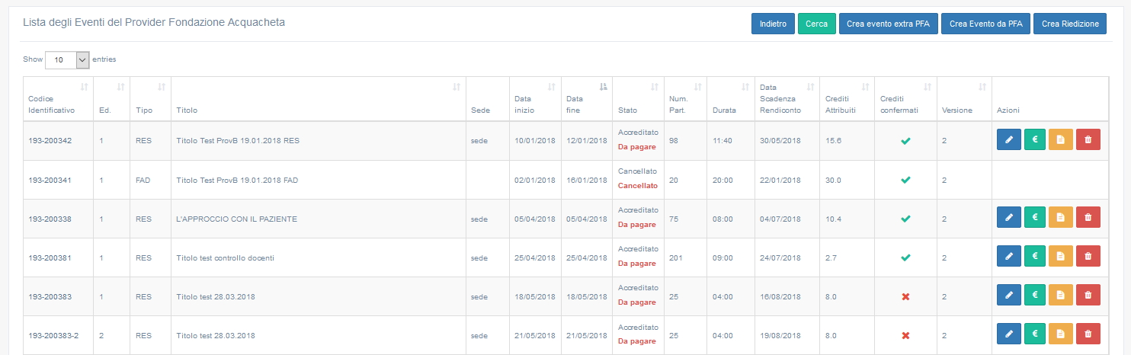Click red cross in 193-200383-2 row
The image size is (1131, 355).
(905, 335)
